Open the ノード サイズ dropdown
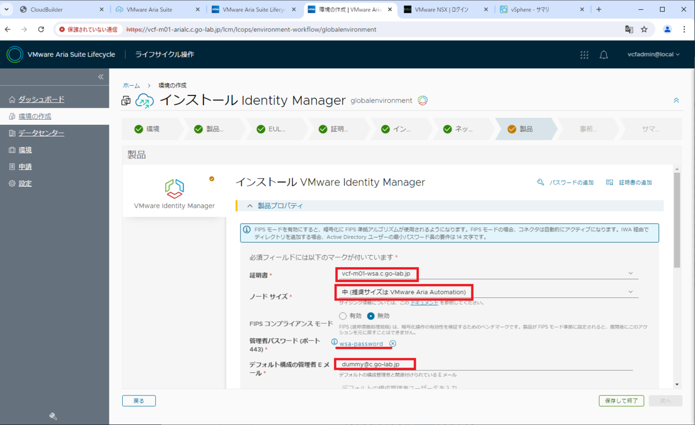This screenshot has height=425, width=695. tap(487, 292)
